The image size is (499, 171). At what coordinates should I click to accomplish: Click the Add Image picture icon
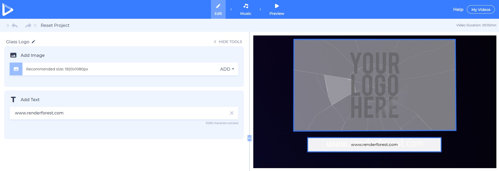[x=13, y=55]
